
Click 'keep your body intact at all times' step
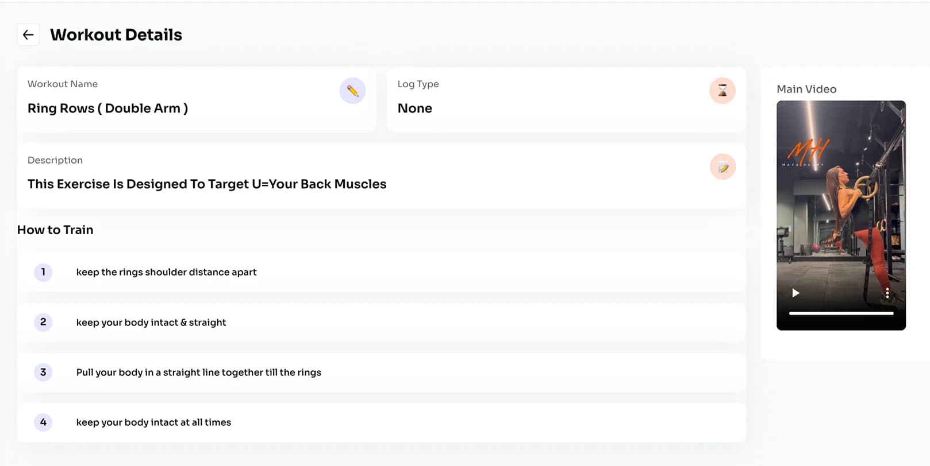(x=153, y=422)
